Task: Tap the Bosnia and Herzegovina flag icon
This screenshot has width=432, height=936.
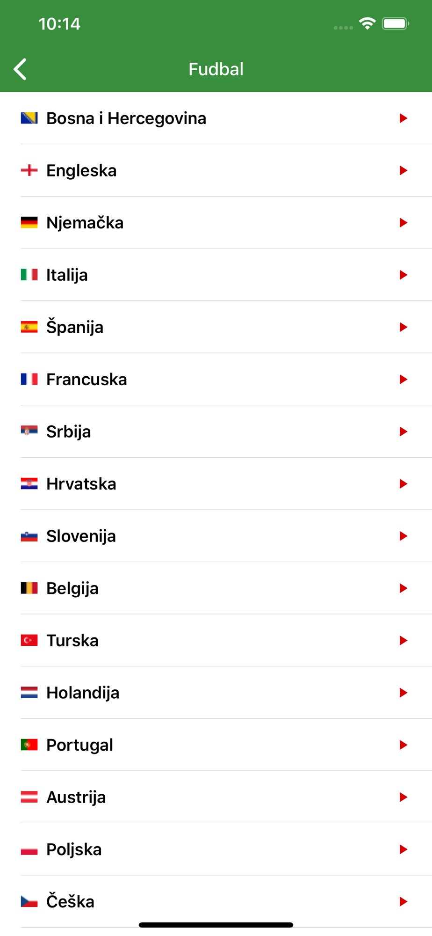Action: 29,118
